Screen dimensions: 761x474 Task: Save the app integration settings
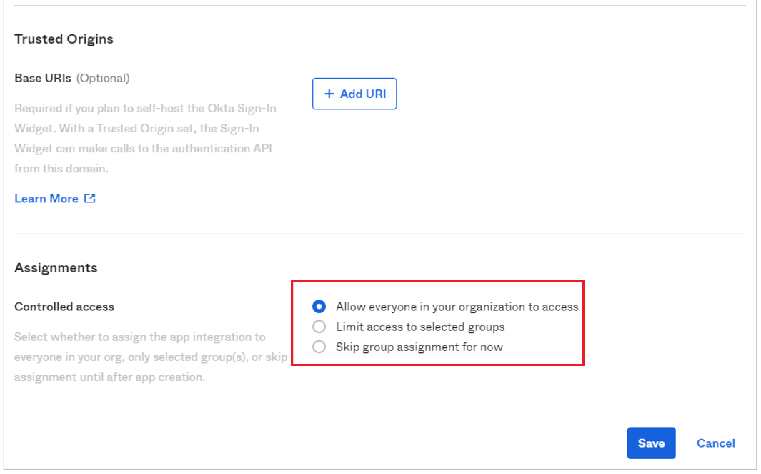tap(651, 443)
